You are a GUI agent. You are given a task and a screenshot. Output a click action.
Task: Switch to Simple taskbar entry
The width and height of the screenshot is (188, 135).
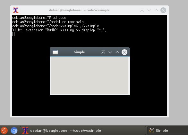point(167,131)
